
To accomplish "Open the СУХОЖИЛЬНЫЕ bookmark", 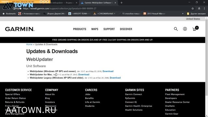I will point(105,14).
